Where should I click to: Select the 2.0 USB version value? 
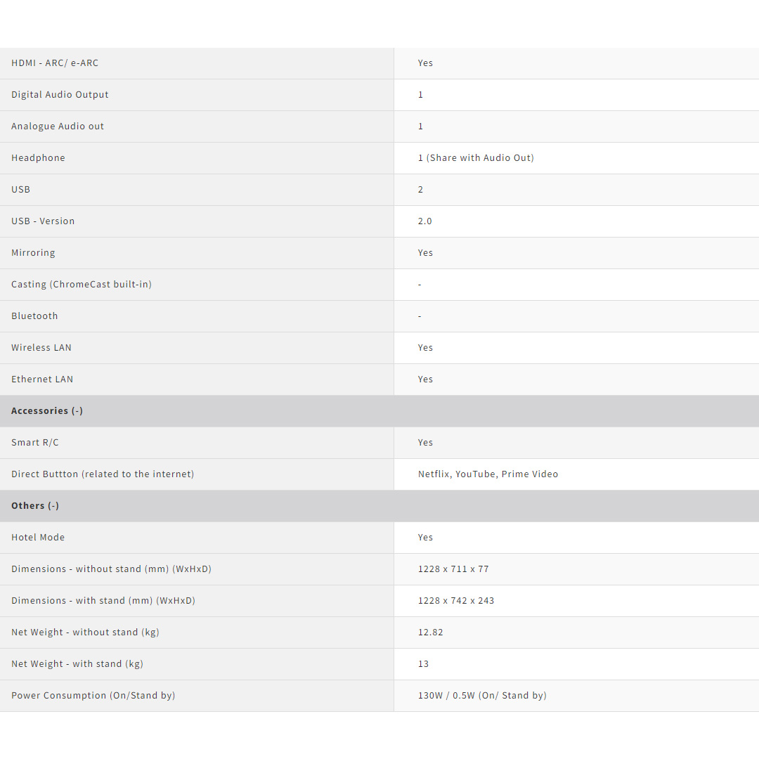425,221
